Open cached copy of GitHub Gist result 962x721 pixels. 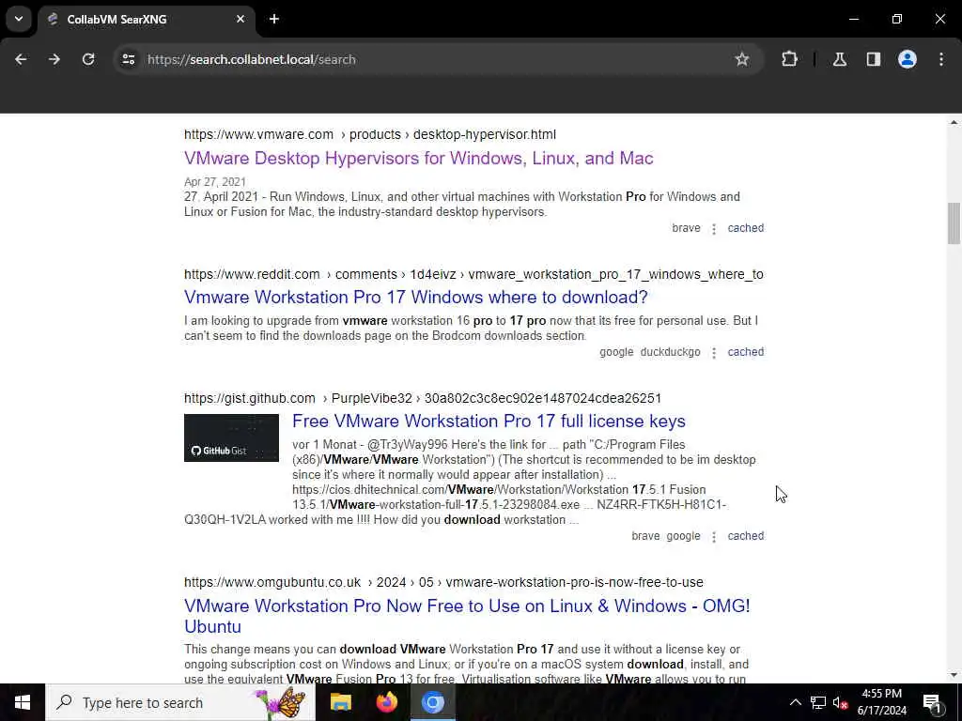click(745, 536)
